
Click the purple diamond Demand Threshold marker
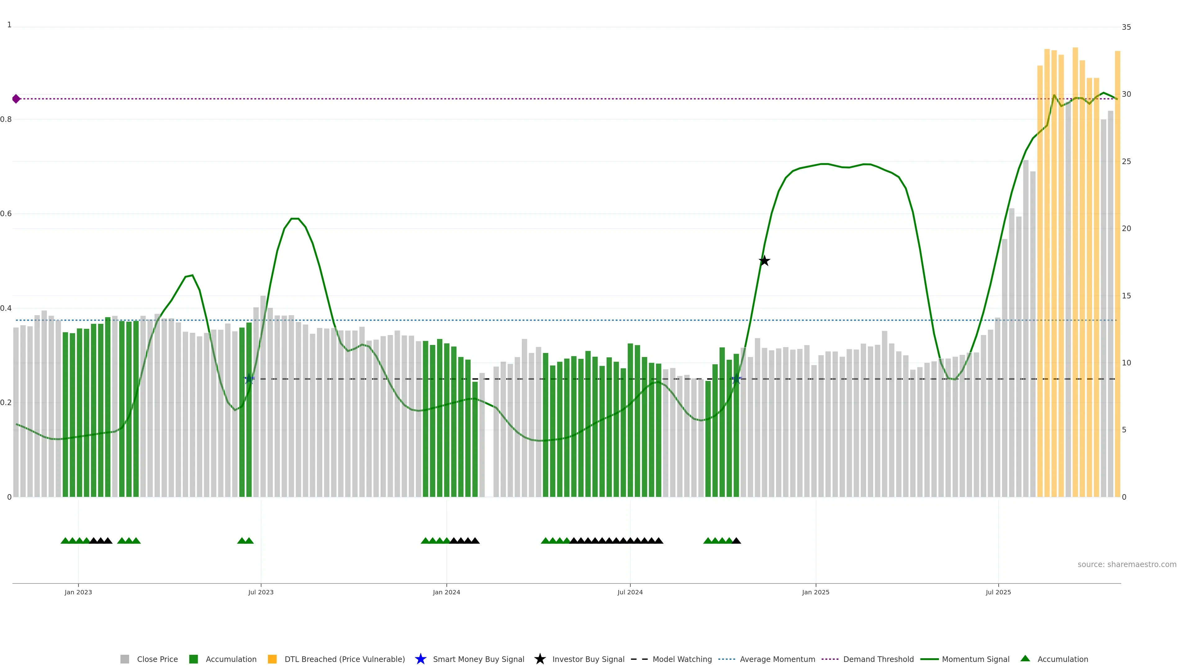tap(16, 99)
